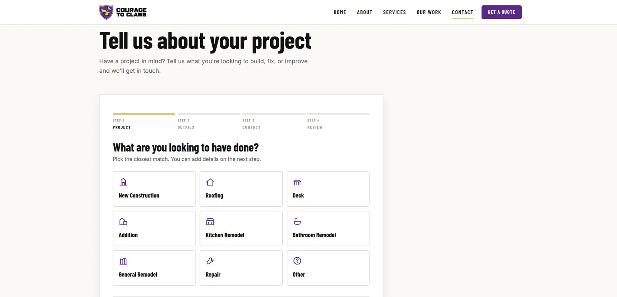Choose the Roofing label
Image resolution: width=617 pixels, height=297 pixels.
[214, 195]
